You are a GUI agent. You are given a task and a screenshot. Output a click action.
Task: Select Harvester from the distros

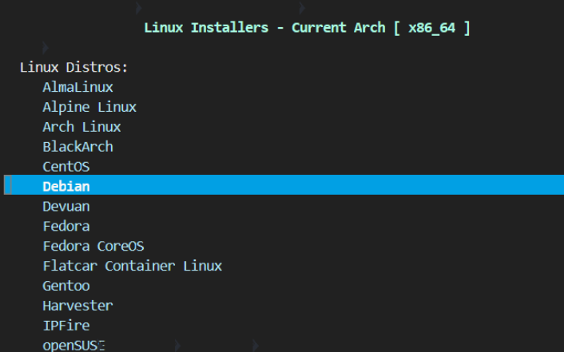tap(77, 306)
